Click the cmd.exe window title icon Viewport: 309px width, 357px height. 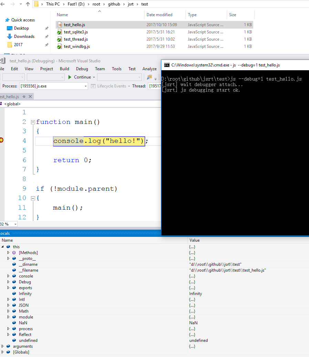tap(167, 65)
